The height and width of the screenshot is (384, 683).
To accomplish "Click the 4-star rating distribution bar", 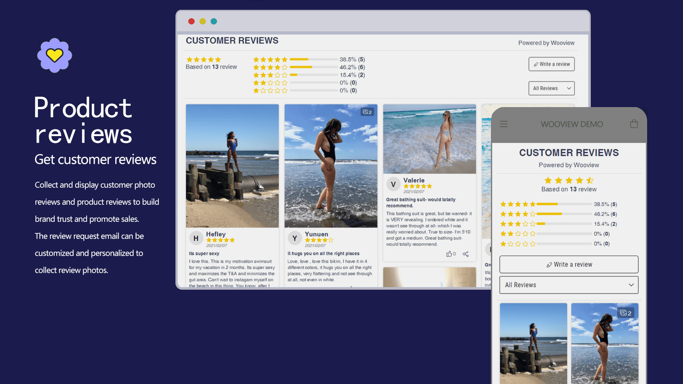I will coord(314,67).
